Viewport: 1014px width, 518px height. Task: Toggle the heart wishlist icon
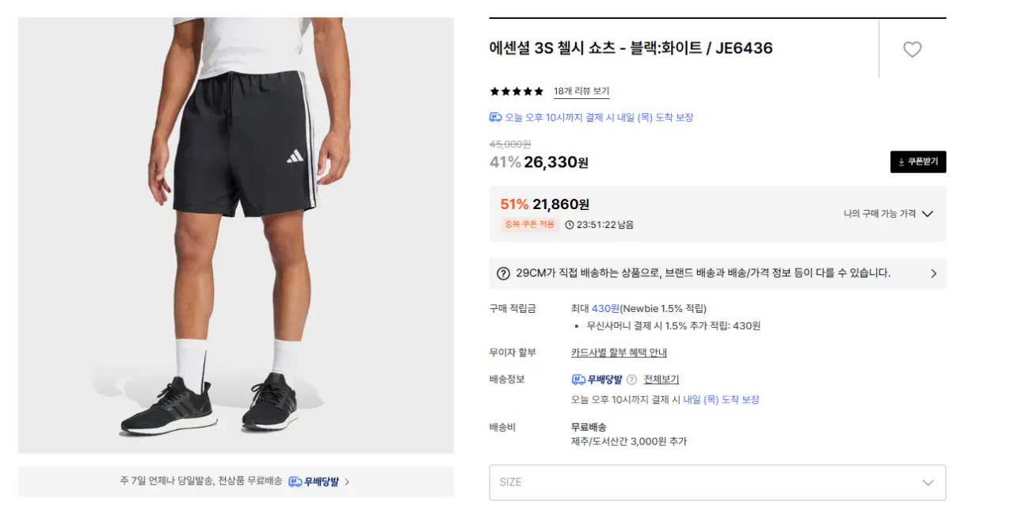click(x=912, y=48)
